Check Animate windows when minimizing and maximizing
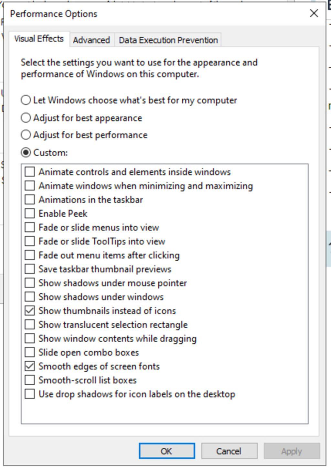 [x=30, y=186]
